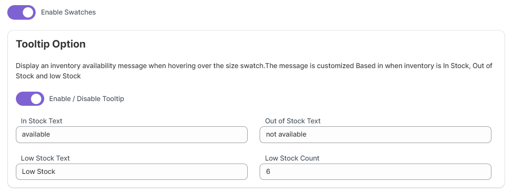Turn off the Enable / Disable Tooltip switch

tap(30, 99)
